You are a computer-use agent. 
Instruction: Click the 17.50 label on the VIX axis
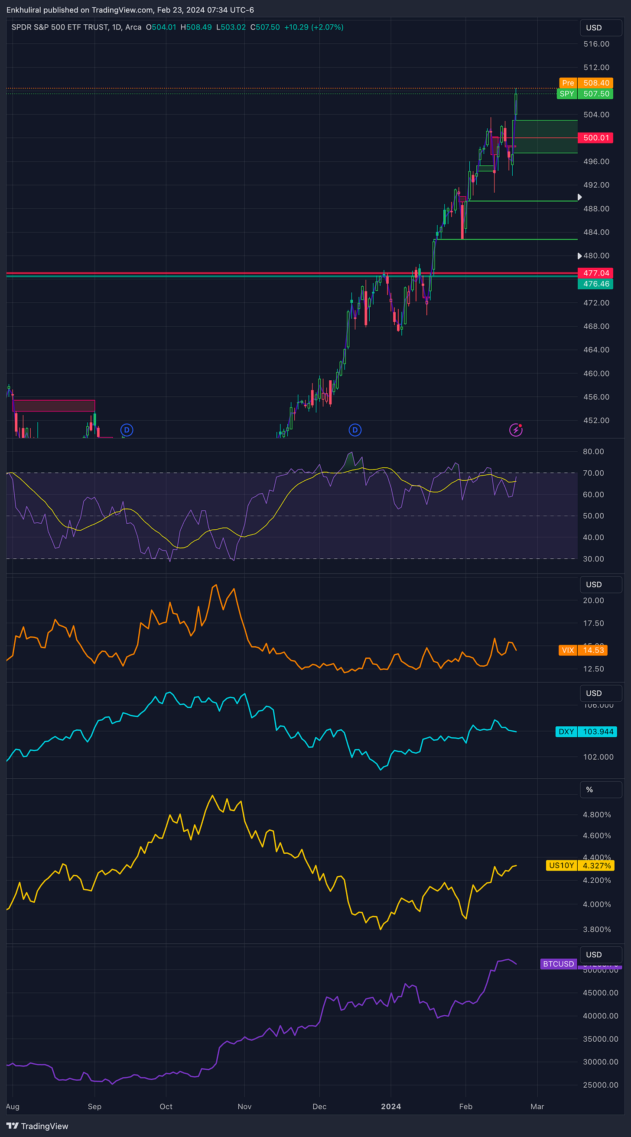(x=593, y=623)
